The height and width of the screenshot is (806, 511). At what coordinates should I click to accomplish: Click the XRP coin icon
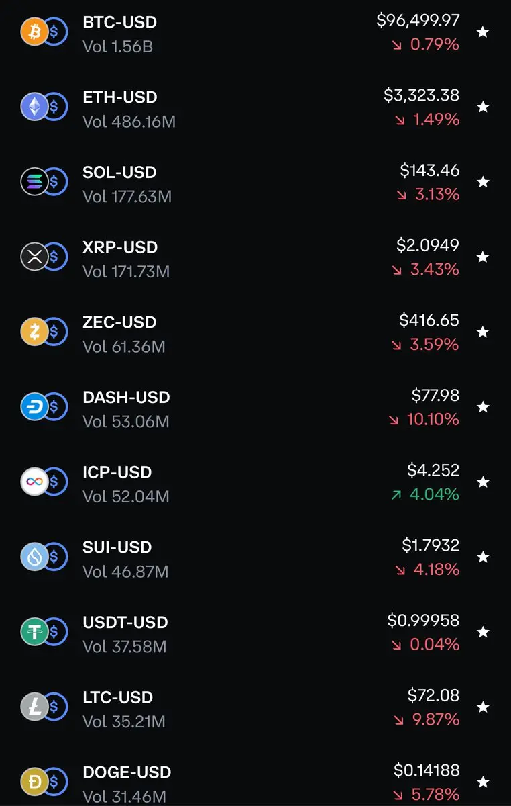pos(34,257)
